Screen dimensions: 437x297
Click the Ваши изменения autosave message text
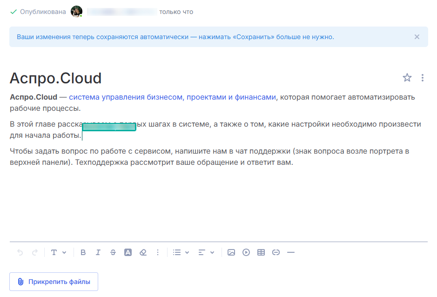tap(175, 37)
